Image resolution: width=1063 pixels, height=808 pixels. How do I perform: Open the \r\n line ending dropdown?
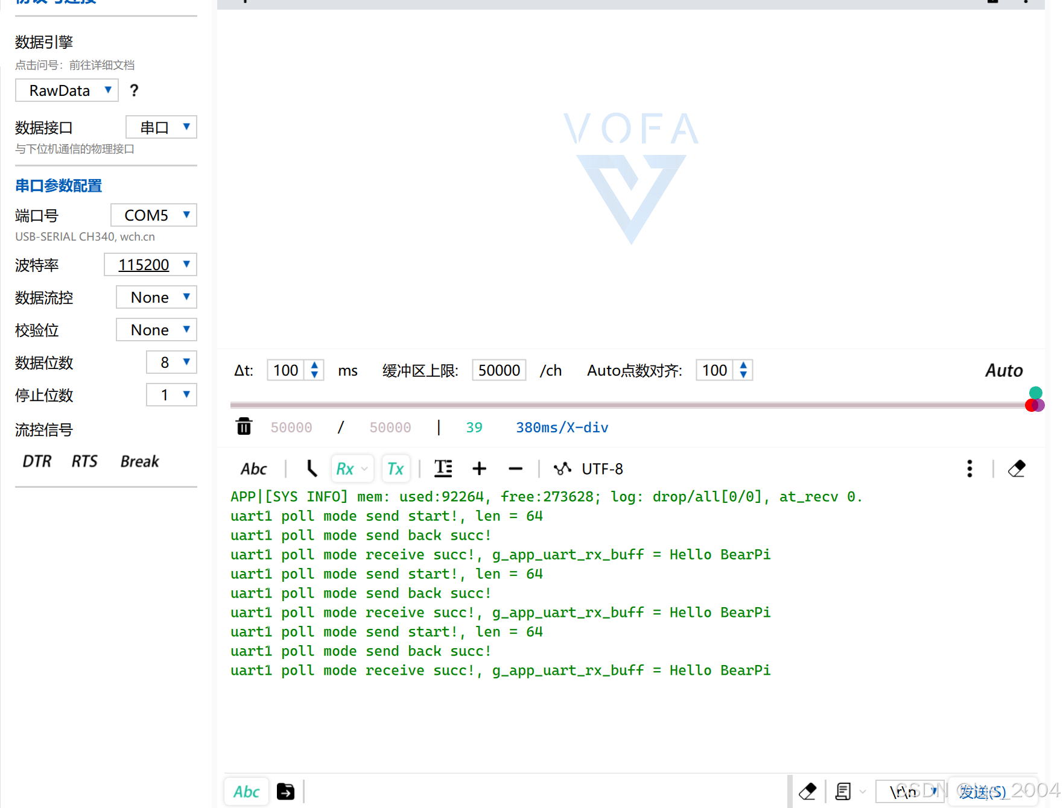(910, 792)
